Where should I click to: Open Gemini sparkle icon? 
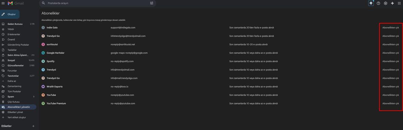tap(392, 3)
